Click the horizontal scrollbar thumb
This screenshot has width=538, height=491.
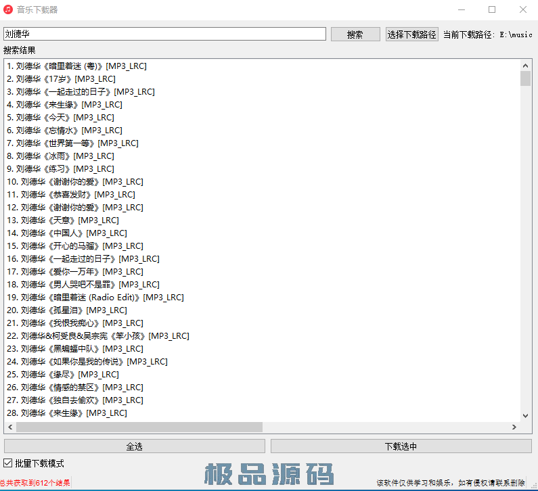[x=139, y=427]
